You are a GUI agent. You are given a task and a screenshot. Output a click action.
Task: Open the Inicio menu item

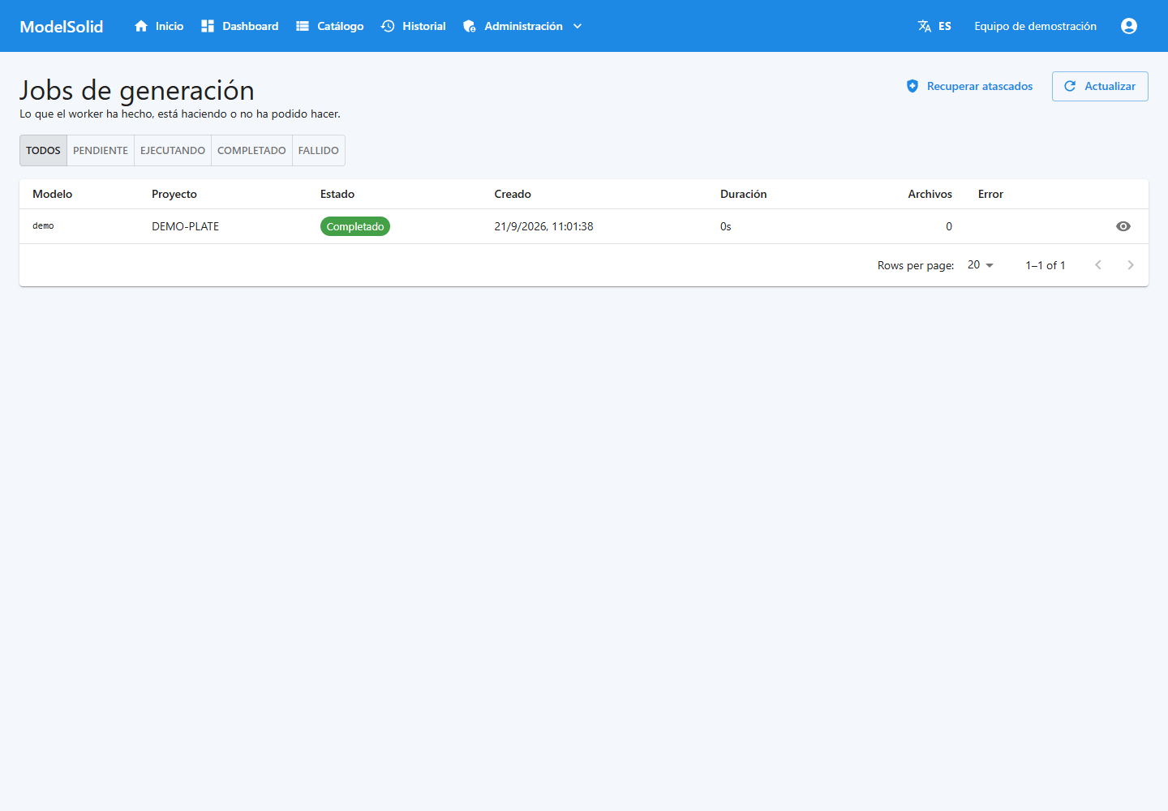point(159,26)
